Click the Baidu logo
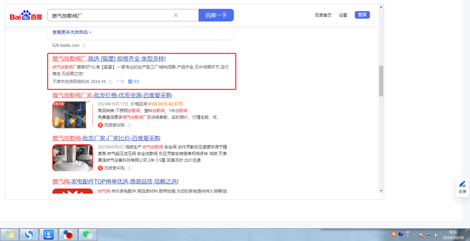The height and width of the screenshot is (241, 470). [x=26, y=15]
